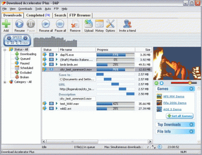The height and width of the screenshot is (155, 202).
Task: Open the FTP menu
Action: coord(56,9)
